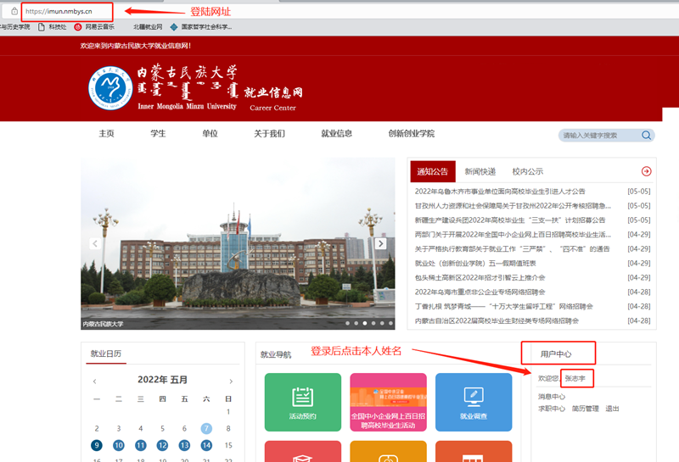Go to the 主页 menu
The image size is (679, 462).
pyautogui.click(x=107, y=134)
